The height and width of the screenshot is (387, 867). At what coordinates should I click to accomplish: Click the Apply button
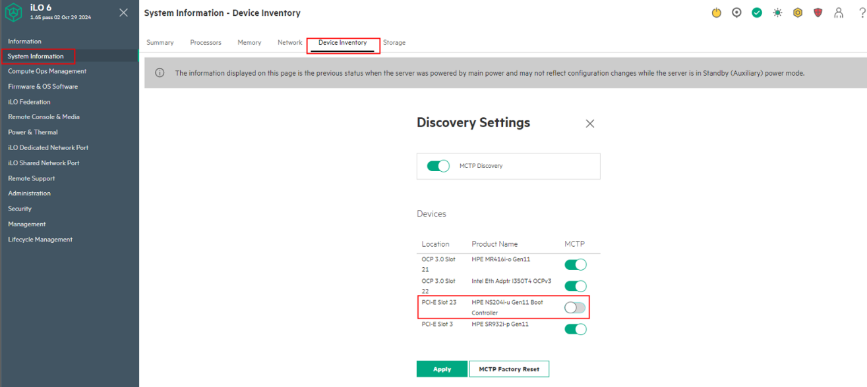442,369
